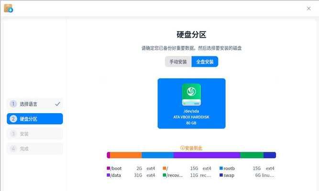Viewport: 319px width, 191px height.
Task: Click the magenta /boot legend square
Action: (109, 169)
